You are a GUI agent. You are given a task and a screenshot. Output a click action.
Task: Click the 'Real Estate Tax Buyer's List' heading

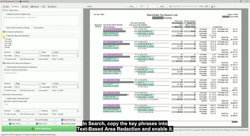162,15
